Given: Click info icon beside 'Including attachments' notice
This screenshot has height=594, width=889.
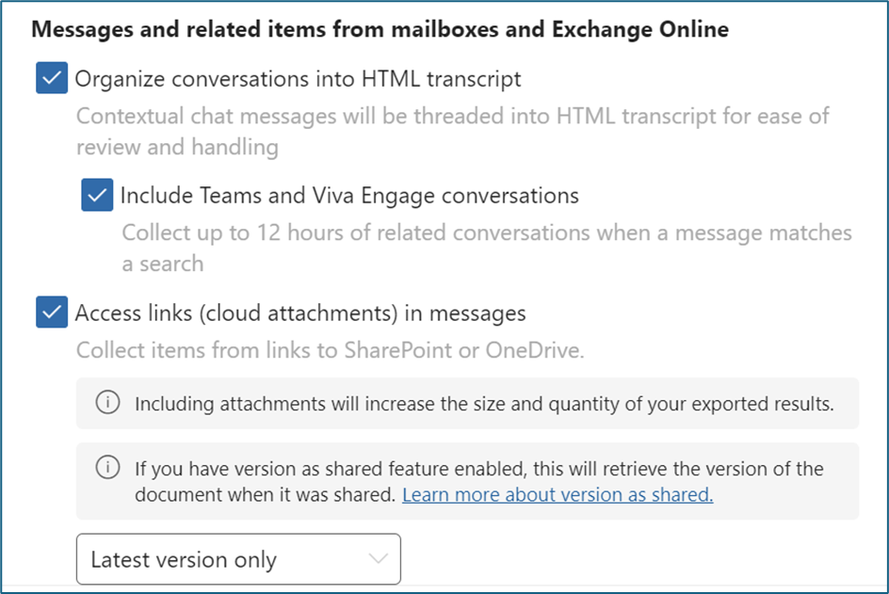Looking at the screenshot, I should [108, 404].
